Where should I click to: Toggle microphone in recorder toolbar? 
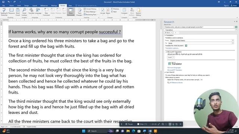pos(173,124)
